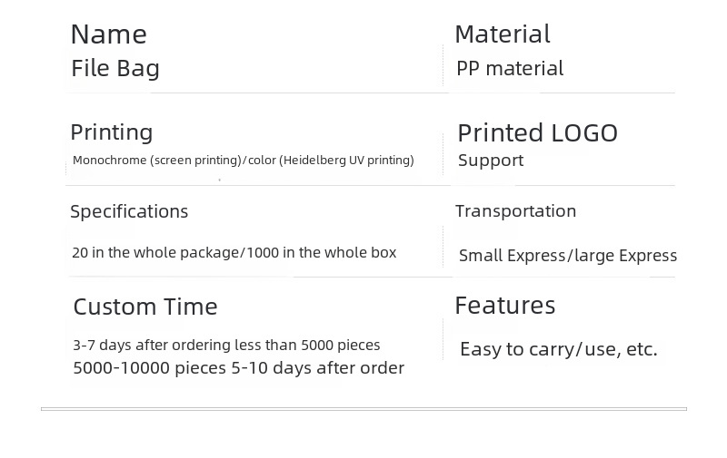Select the "large Express" text

tap(625, 256)
